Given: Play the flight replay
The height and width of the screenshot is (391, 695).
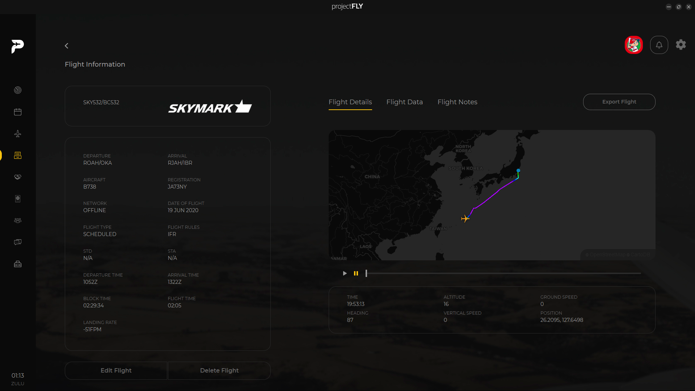Looking at the screenshot, I should (344, 273).
